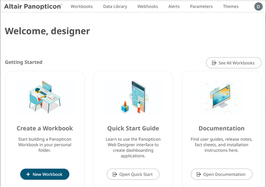Viewport: 266px width, 187px height.
Task: Open the user profile avatar D
Action: click(258, 6)
